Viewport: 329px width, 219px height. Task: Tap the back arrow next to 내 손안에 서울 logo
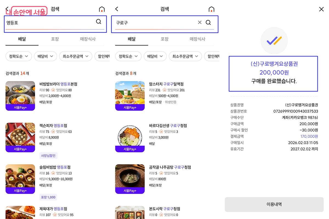coord(7,9)
